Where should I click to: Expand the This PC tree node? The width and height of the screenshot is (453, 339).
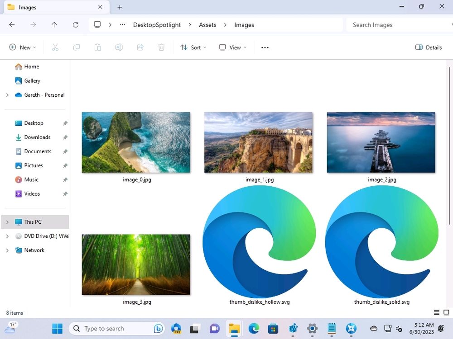coord(7,222)
